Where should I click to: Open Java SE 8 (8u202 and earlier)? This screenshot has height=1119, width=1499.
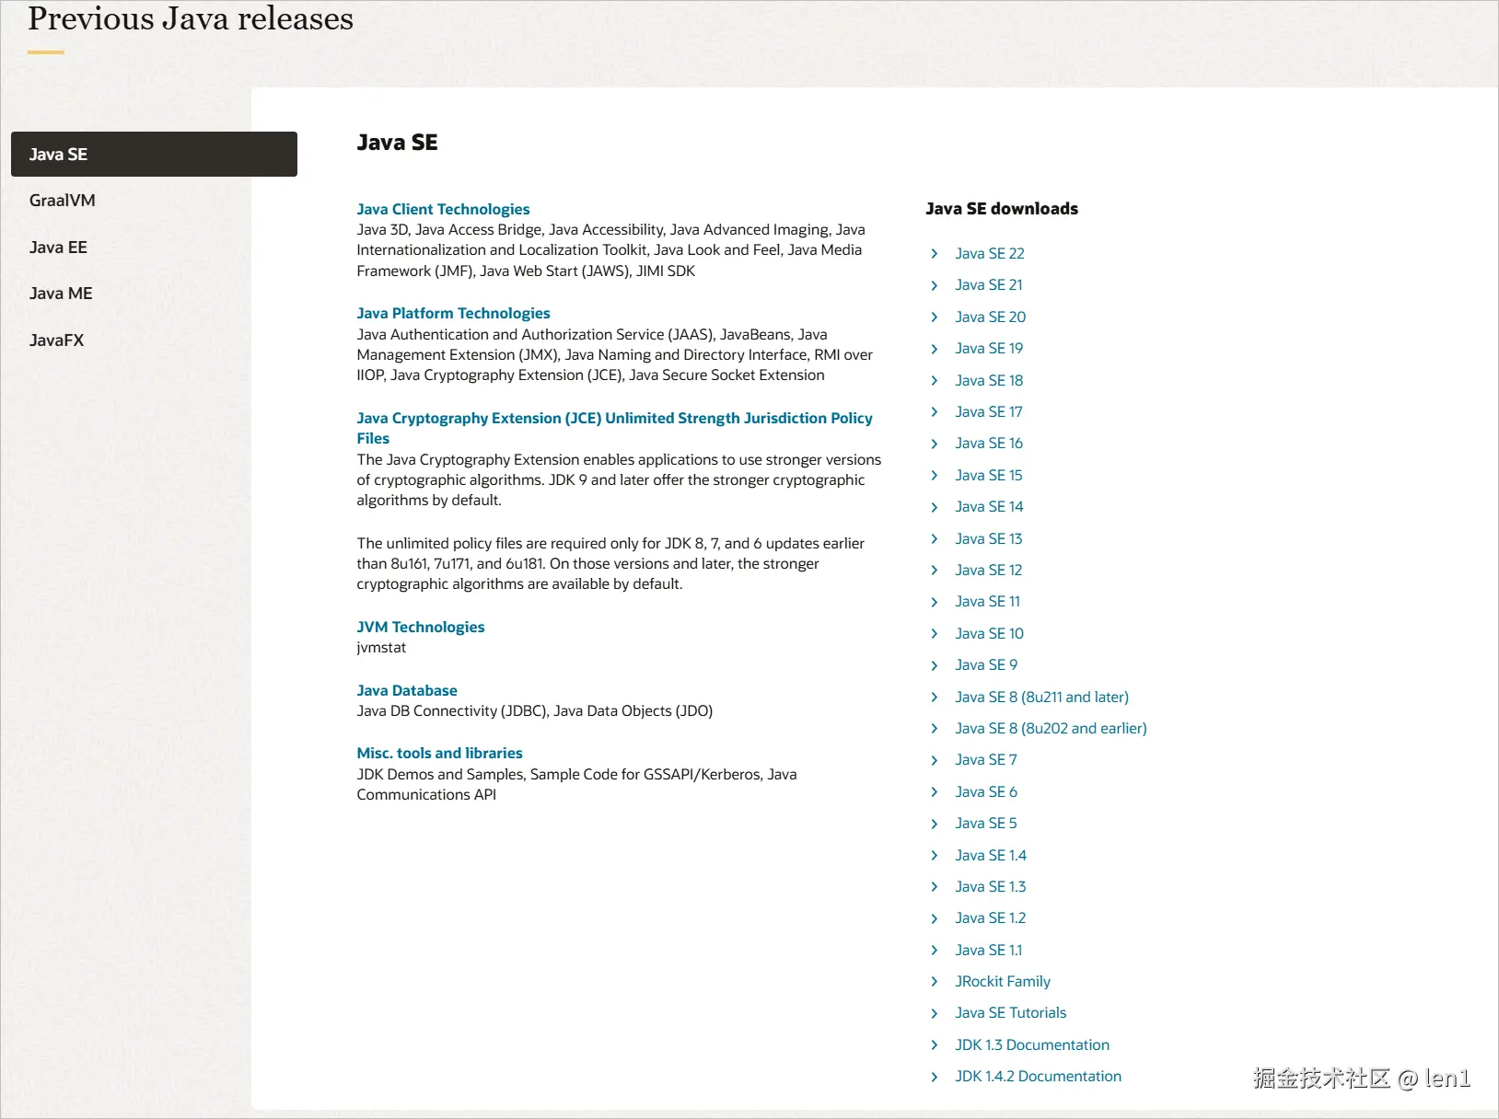click(x=1051, y=728)
